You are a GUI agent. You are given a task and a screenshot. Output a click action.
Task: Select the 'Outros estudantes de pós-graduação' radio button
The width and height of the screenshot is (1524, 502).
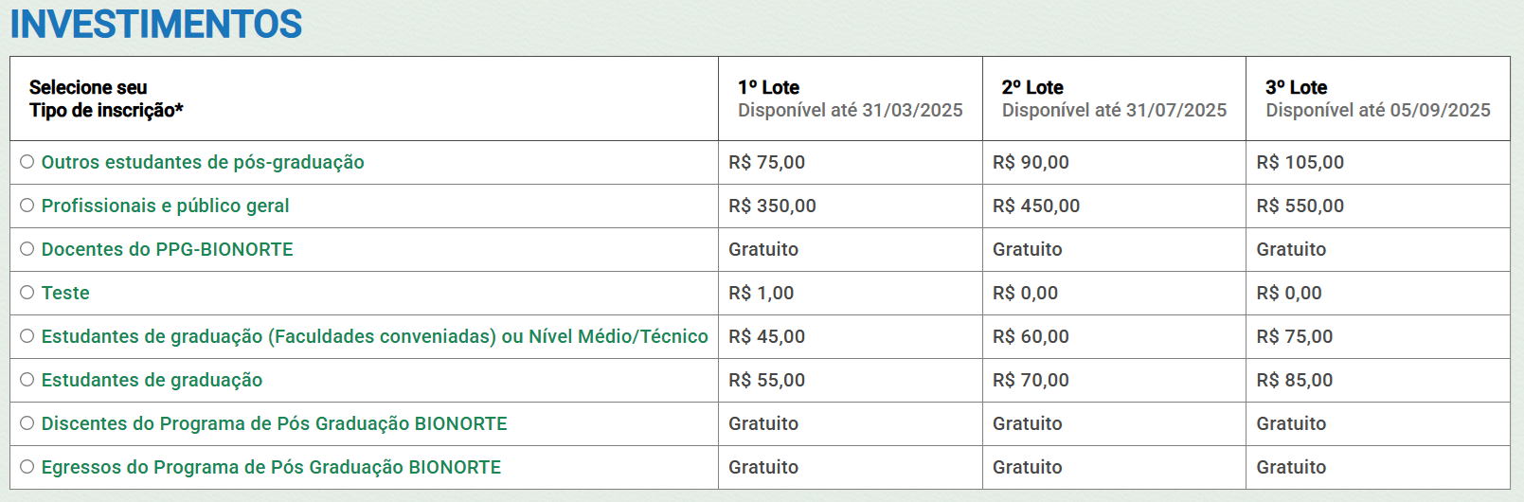point(27,162)
